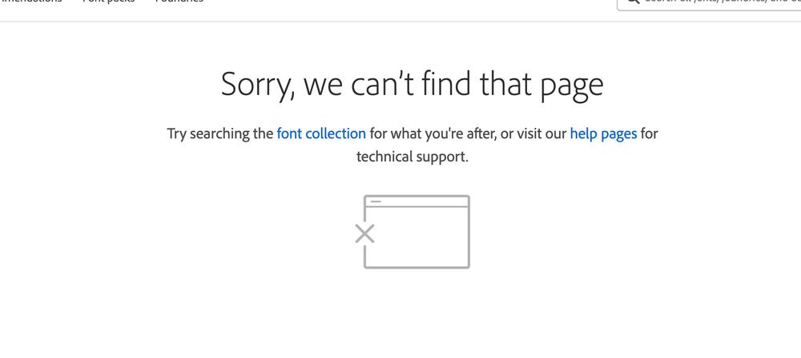Open the Font packs menu item
Screen dimensions: 801x358
coord(108,2)
